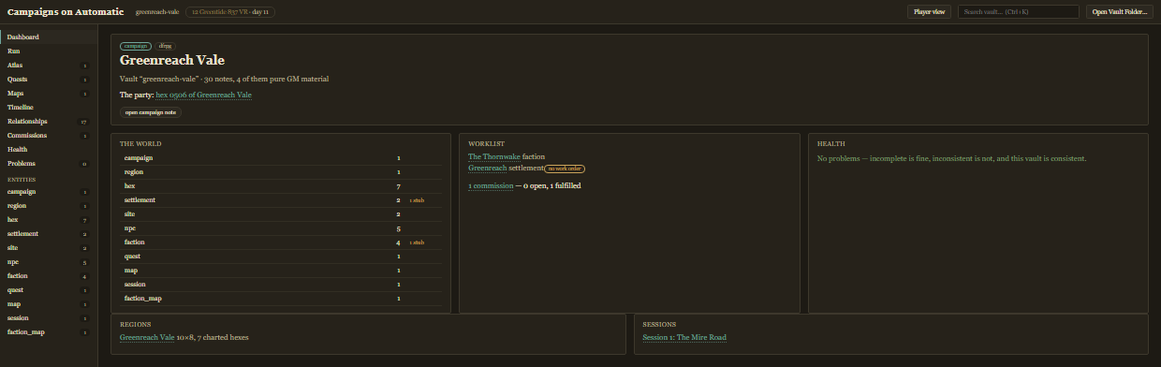Click the settlement row in The World
Viewport: 1161px width, 367px height.
coord(281,200)
